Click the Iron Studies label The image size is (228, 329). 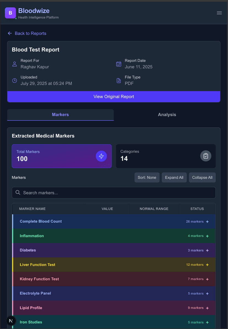click(31, 322)
